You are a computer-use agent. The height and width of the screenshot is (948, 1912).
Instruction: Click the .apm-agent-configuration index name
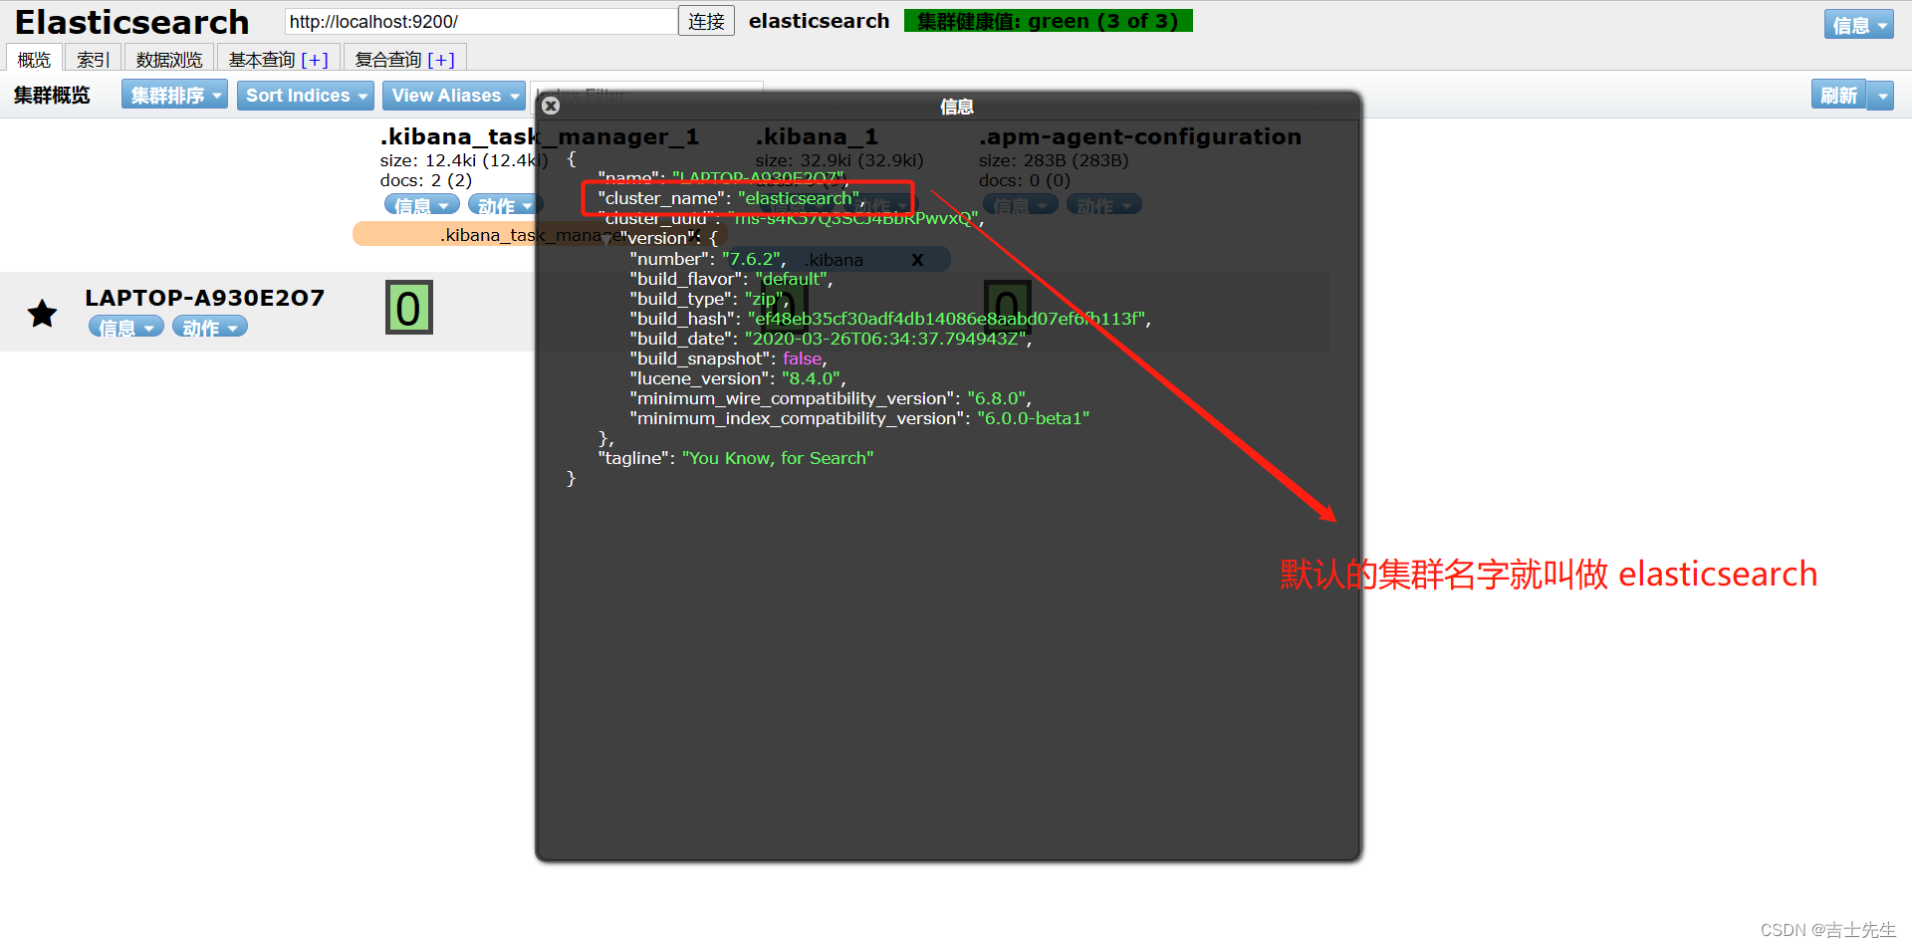coord(1140,136)
